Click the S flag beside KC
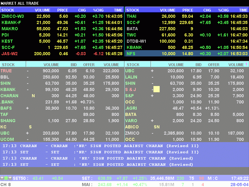The width and height of the screenshot is (249, 187). tap(30, 127)
